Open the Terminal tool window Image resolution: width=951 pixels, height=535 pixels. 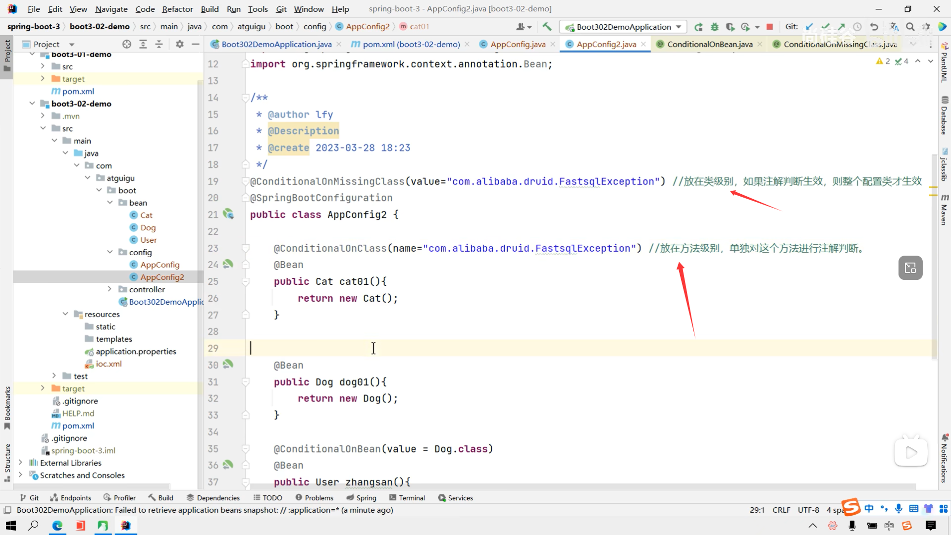click(x=407, y=498)
